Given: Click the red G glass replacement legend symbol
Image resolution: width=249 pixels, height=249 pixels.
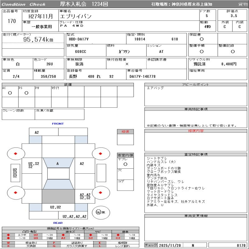Looking at the screenshot, I should (x=54, y=246).
